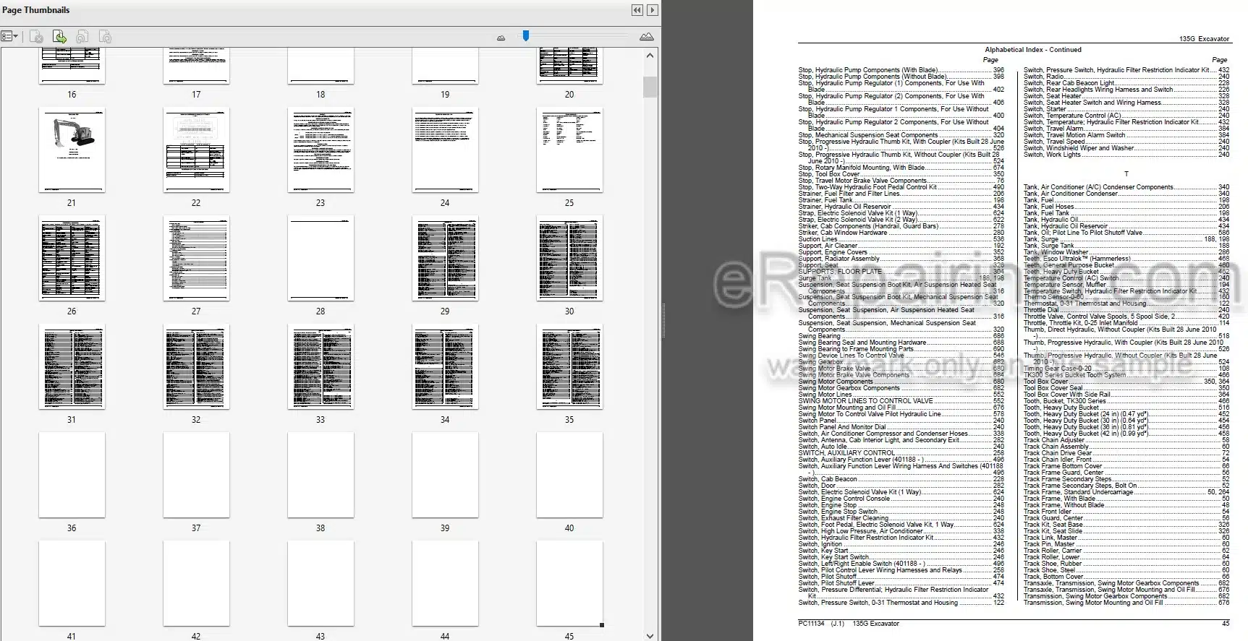
Task: Select page 24 thumbnail
Action: pyautogui.click(x=445, y=150)
